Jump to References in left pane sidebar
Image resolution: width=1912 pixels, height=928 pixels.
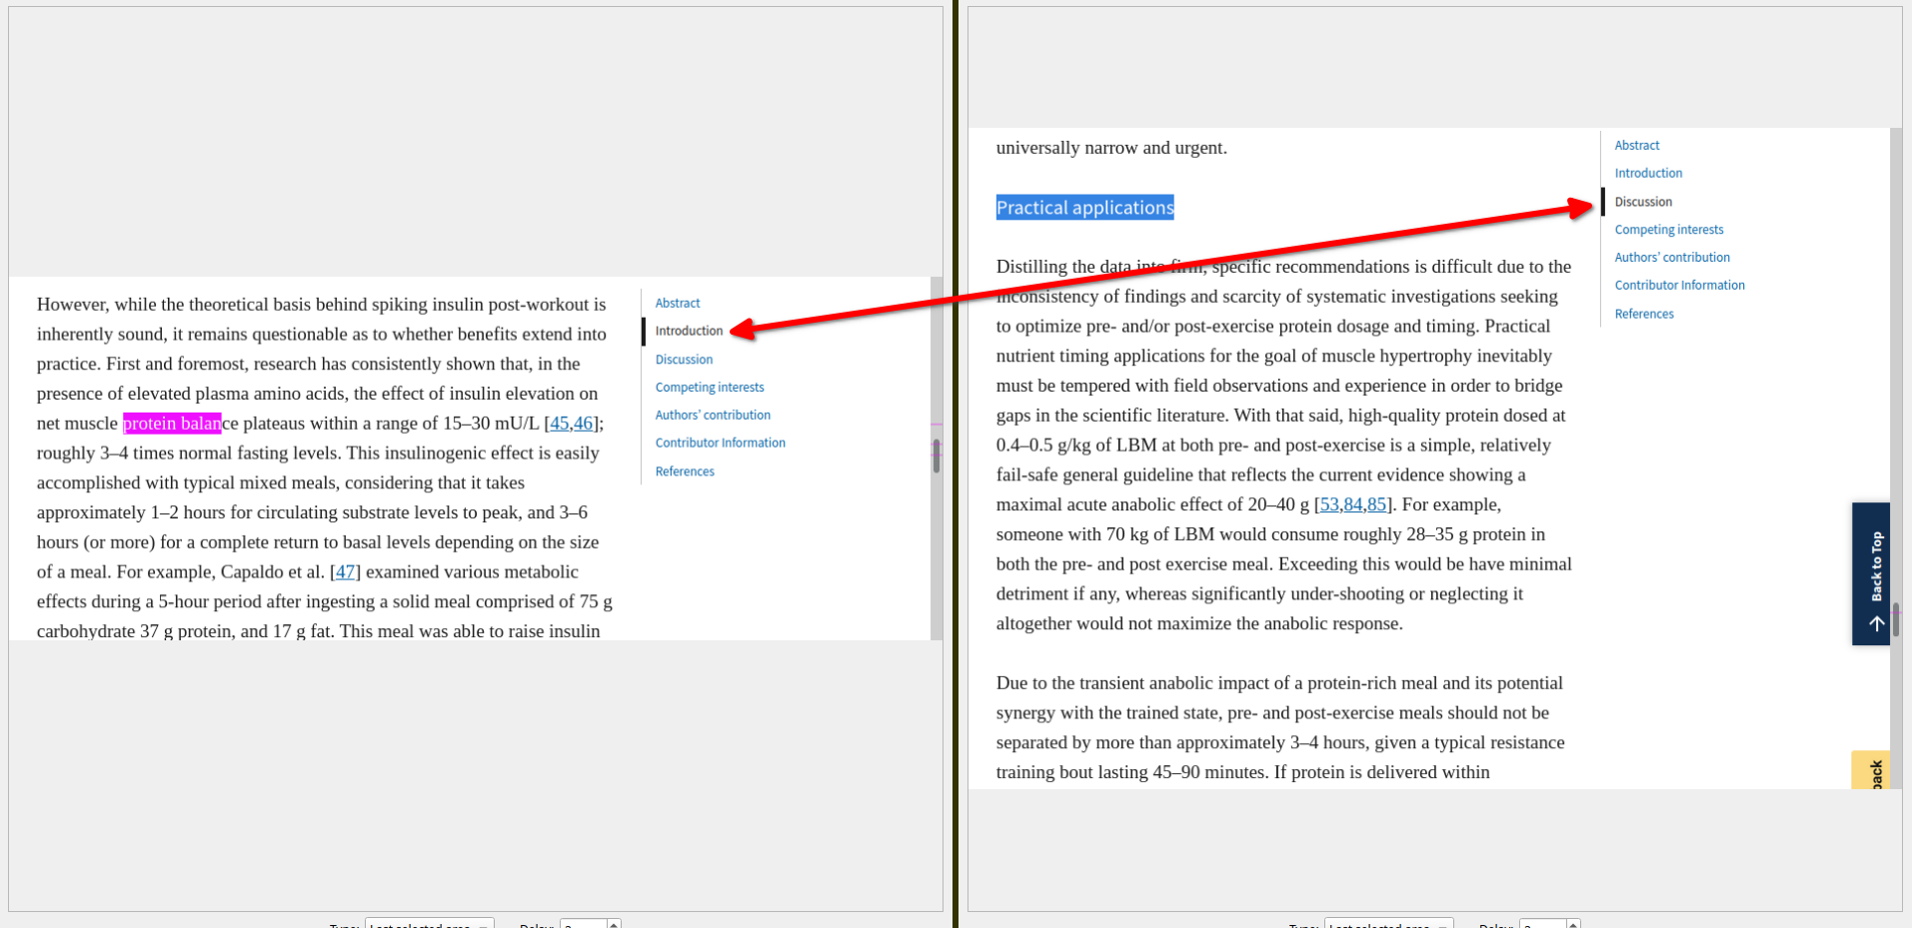click(685, 471)
